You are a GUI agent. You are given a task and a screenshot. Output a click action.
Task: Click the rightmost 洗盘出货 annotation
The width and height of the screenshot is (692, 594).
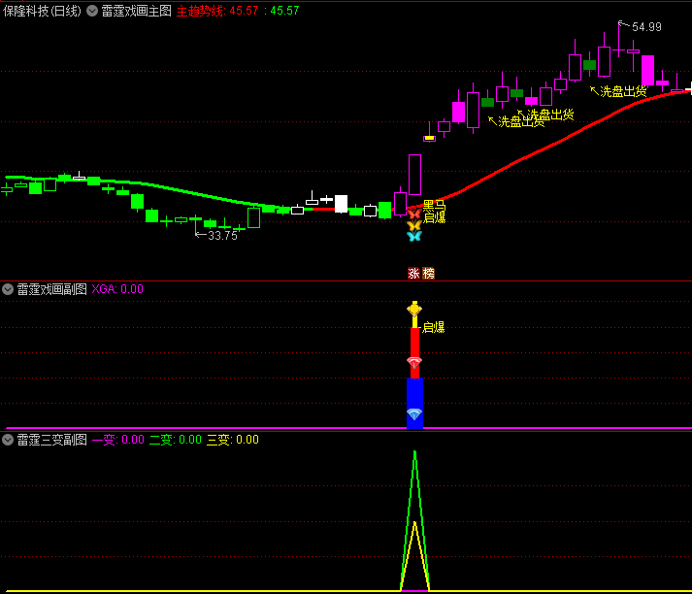click(x=623, y=91)
